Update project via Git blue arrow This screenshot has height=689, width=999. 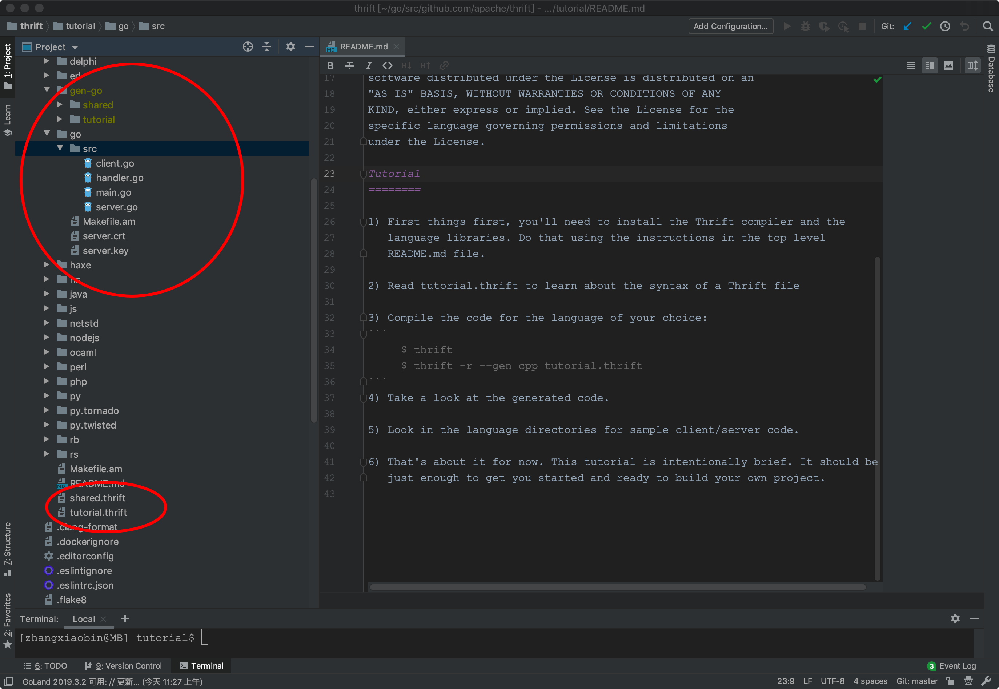pos(907,26)
